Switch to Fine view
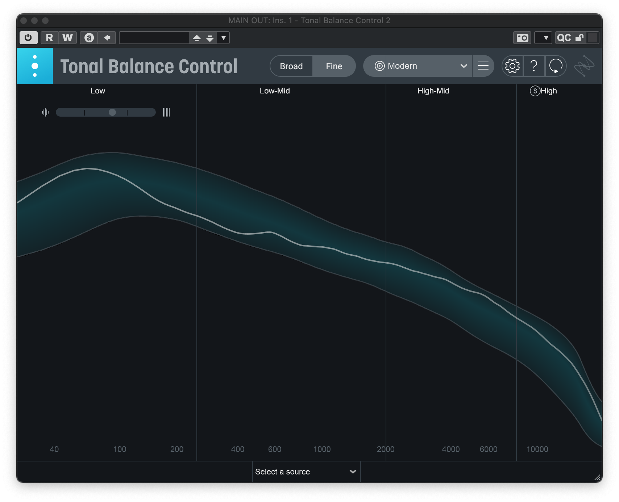 334,66
